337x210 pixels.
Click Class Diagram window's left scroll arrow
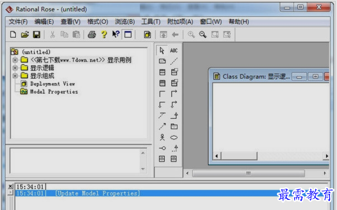click(x=216, y=156)
